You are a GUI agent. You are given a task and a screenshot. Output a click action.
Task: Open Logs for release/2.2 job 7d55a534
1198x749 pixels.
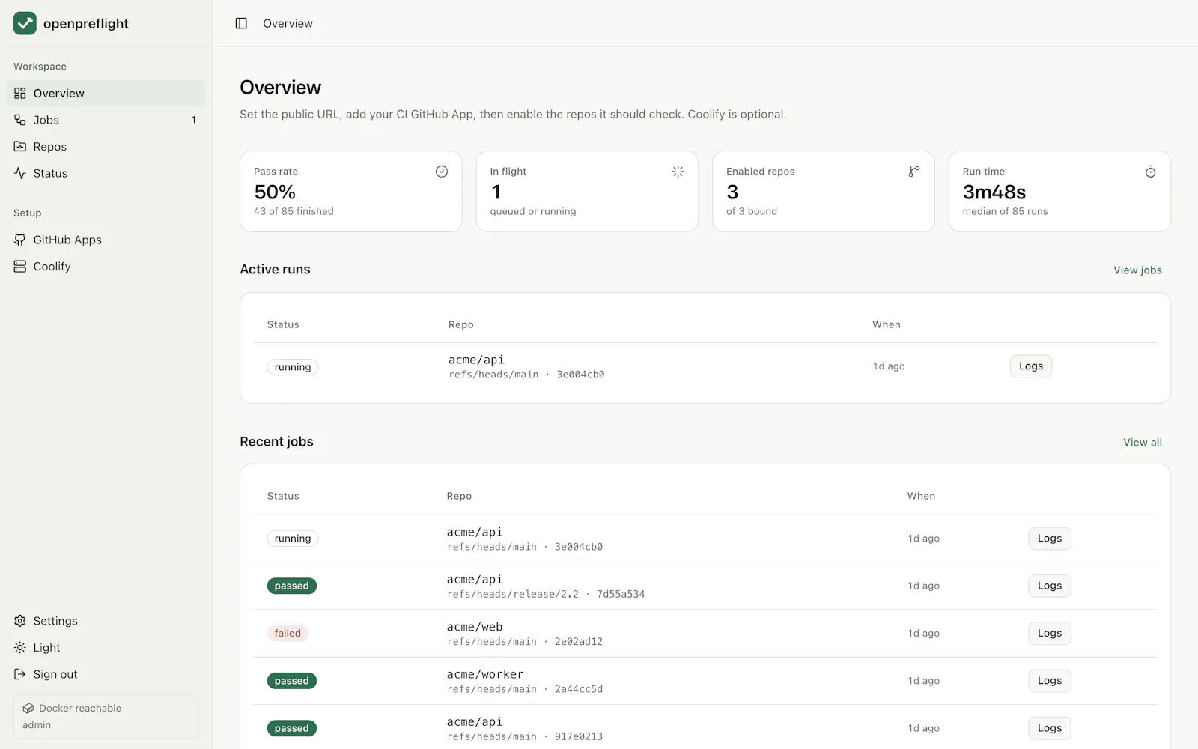coord(1050,586)
